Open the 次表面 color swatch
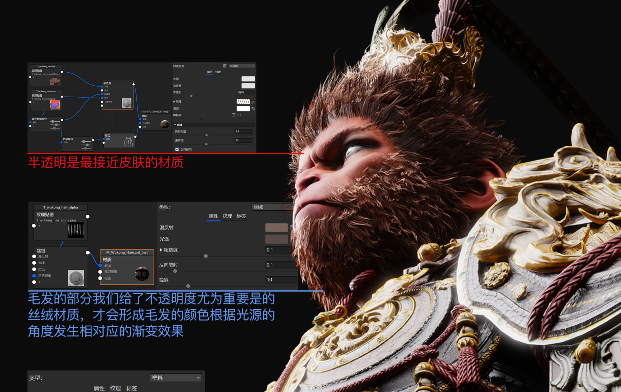The image size is (621, 392). (x=248, y=86)
